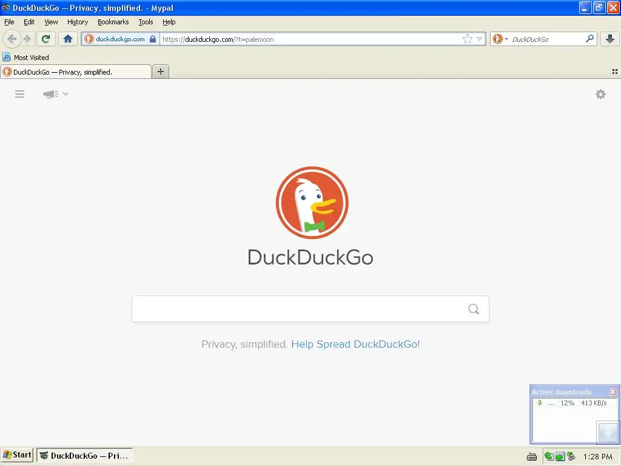The image size is (621, 466).
Task: Submit search with the magnifier button
Action: pyautogui.click(x=474, y=309)
